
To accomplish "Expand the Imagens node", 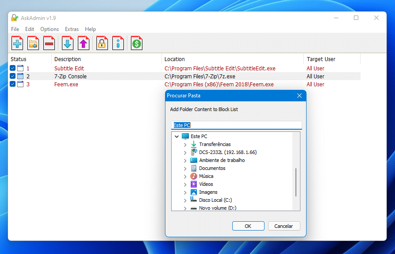I will click(185, 192).
